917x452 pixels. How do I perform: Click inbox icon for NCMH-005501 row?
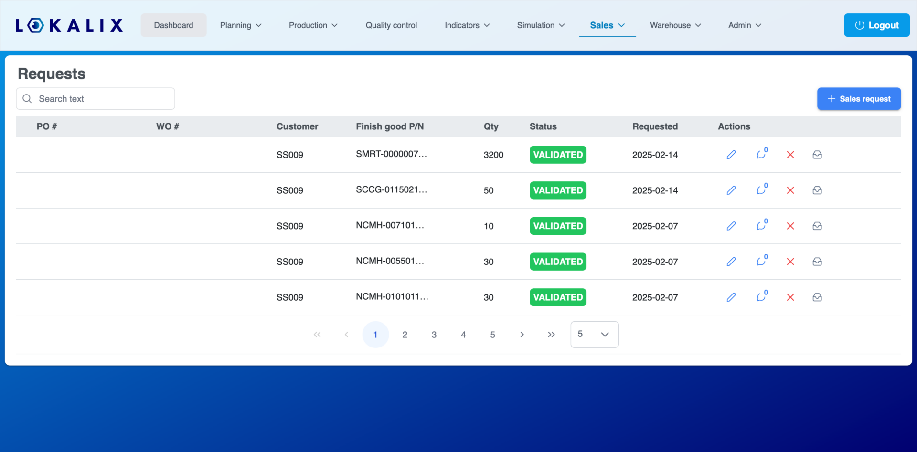point(817,262)
